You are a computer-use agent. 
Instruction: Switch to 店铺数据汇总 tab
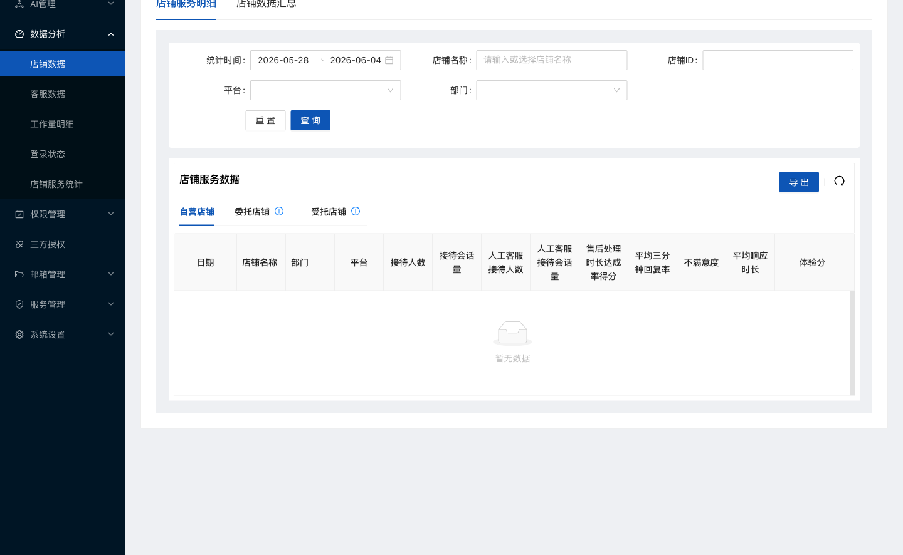267,4
